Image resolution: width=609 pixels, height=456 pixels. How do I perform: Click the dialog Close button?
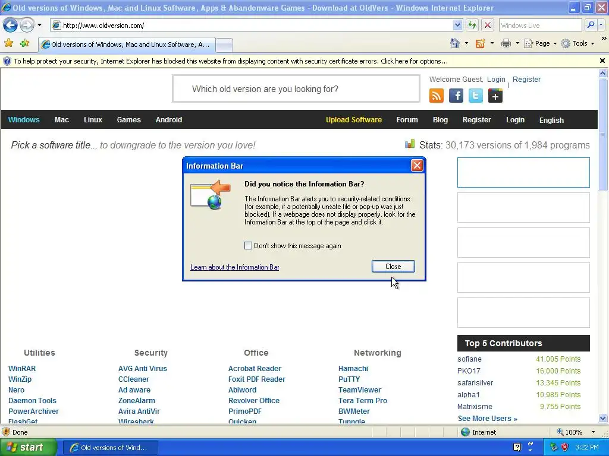(x=393, y=267)
